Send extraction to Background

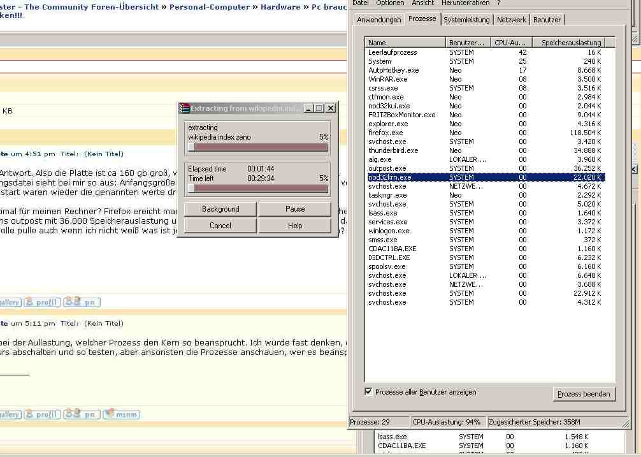[x=220, y=209]
